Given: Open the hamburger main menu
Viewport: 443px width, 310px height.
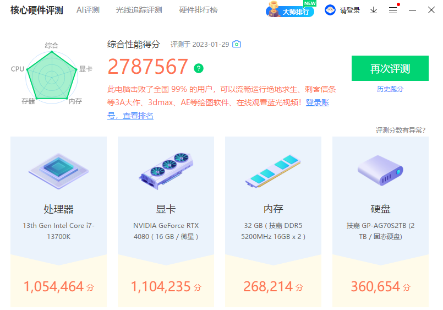Looking at the screenshot, I should click(393, 10).
